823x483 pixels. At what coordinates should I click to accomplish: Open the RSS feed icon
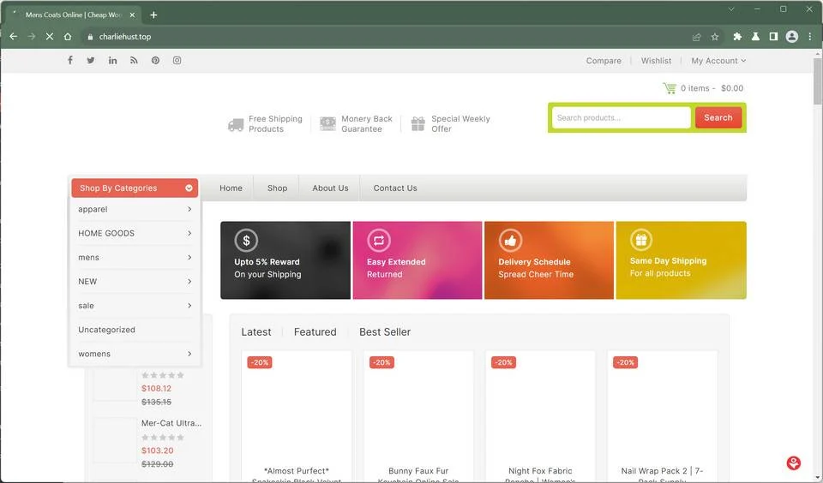tap(134, 60)
